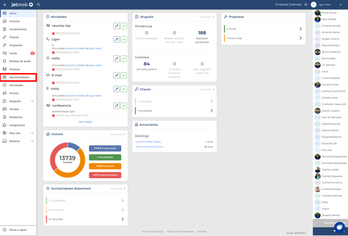Open Oportunidades in the sidebar

click(18, 77)
